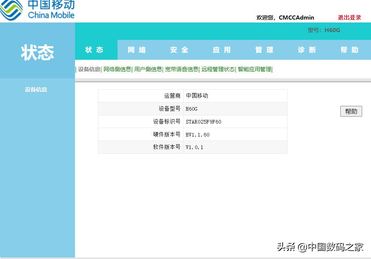Select the 设备型号 value H60G
Screen dimensions: 371x259
(191, 109)
